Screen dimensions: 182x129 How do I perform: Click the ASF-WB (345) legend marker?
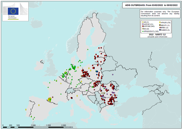[143, 27]
